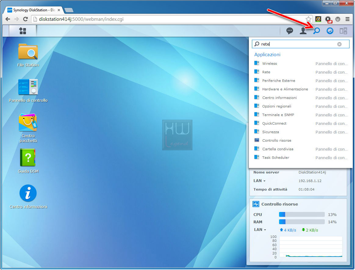The image size is (355, 270).
Task: Open QuickConnect search result
Action: coord(301,123)
